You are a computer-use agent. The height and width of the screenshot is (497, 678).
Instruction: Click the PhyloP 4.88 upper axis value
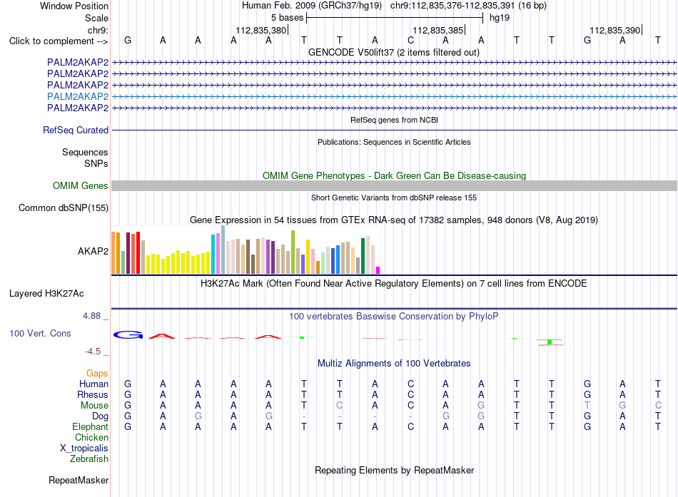[91, 316]
